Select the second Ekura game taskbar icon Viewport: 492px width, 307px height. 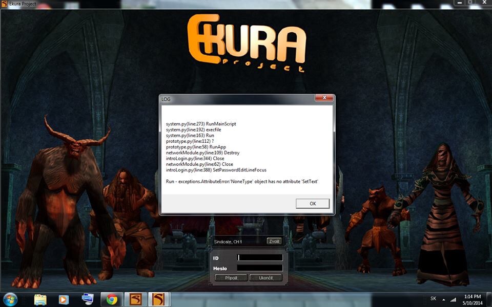pos(159,299)
